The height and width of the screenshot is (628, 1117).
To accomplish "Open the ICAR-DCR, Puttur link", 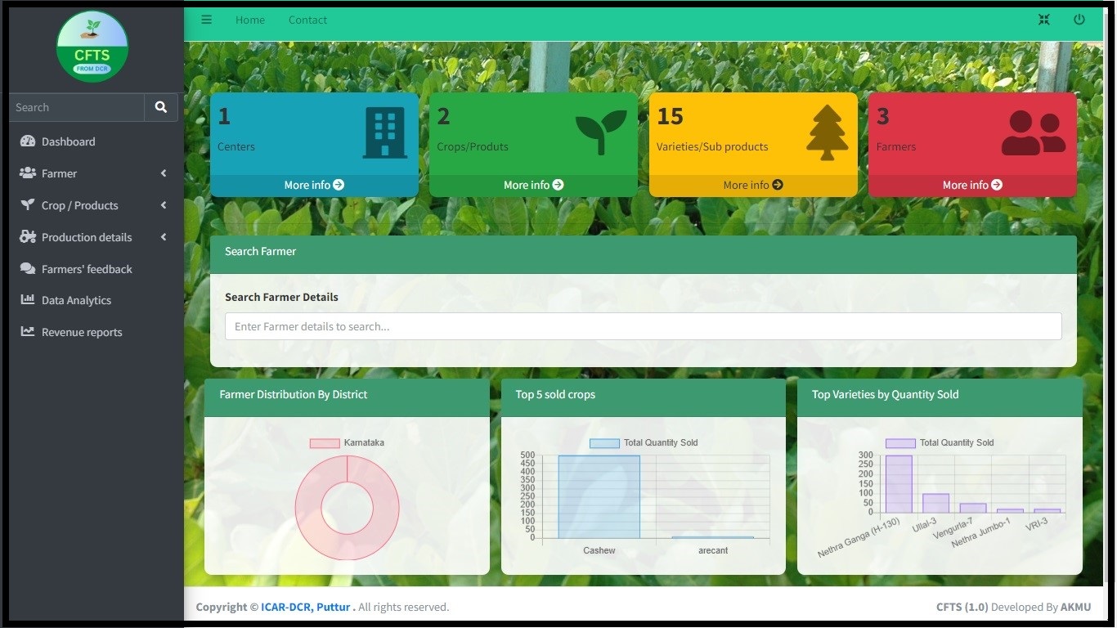I will tap(306, 607).
